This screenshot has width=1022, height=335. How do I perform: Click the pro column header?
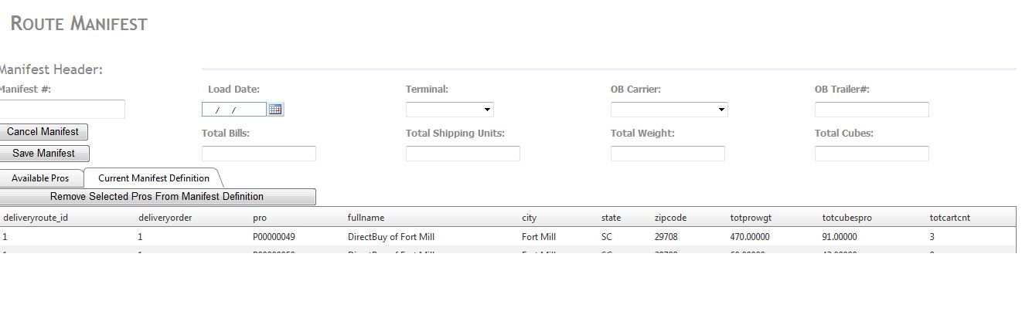tap(259, 218)
